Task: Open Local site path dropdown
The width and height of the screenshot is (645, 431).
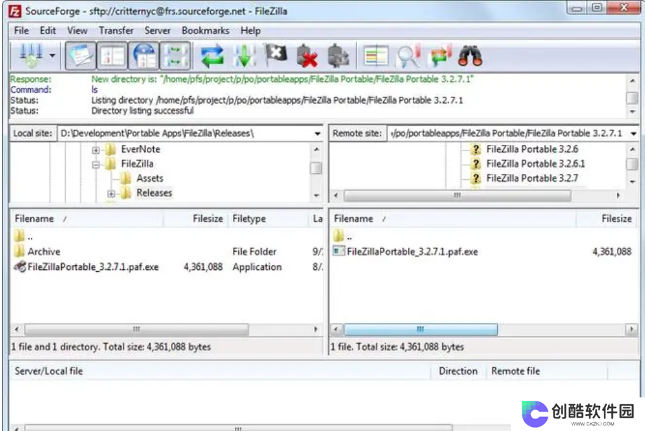Action: tap(317, 134)
